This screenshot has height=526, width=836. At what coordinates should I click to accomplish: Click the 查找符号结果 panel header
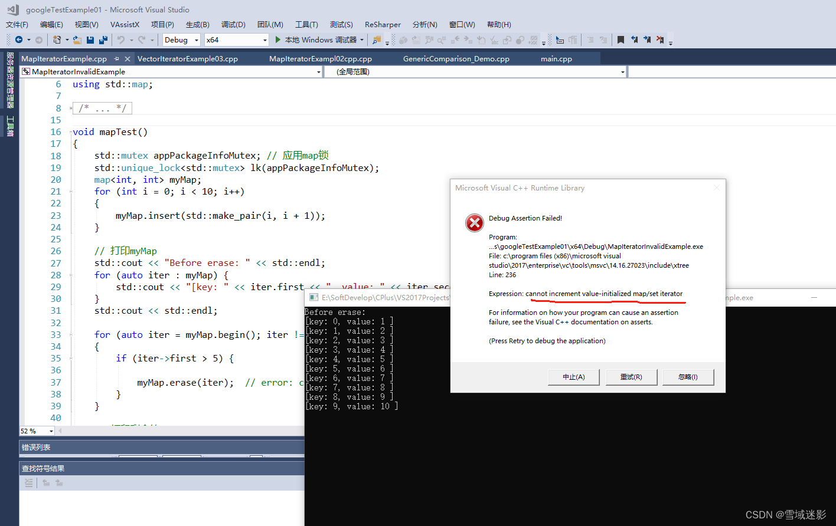(x=161, y=469)
